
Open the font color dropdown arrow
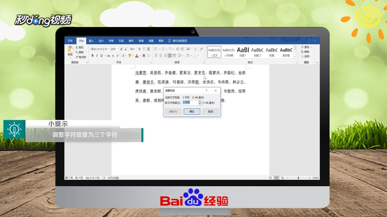[x=140, y=56]
